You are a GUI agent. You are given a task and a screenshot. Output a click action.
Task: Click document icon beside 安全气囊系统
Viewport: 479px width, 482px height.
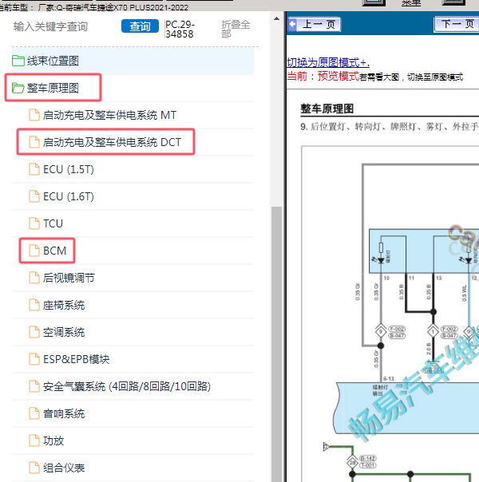34,386
